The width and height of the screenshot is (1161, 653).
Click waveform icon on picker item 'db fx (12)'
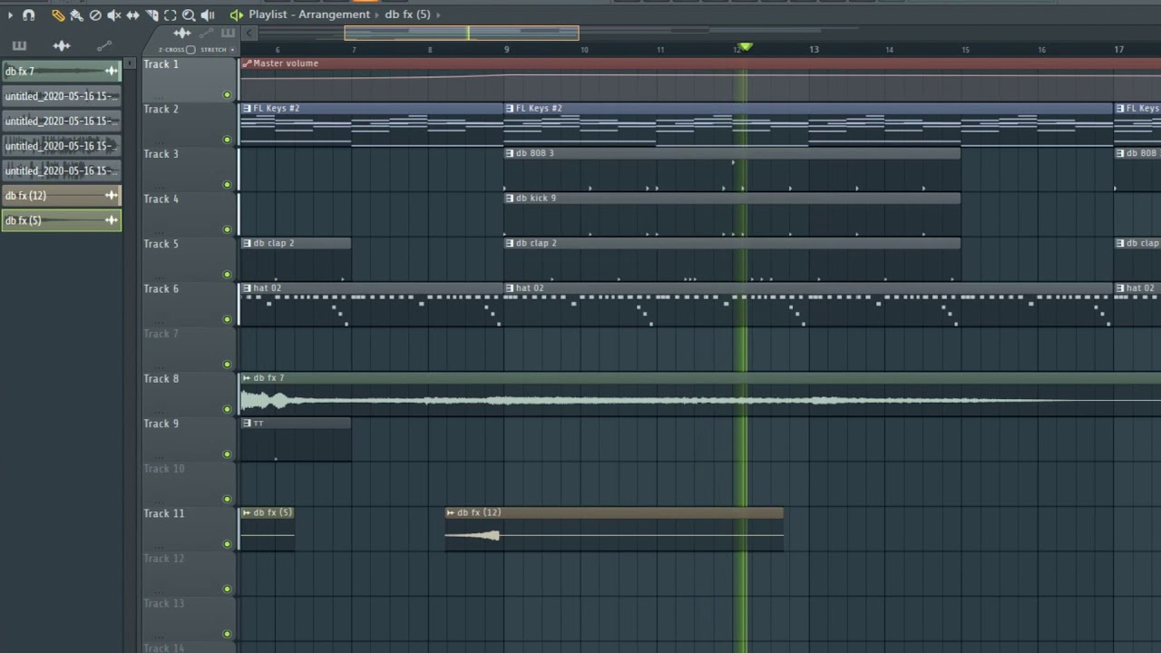click(x=112, y=195)
